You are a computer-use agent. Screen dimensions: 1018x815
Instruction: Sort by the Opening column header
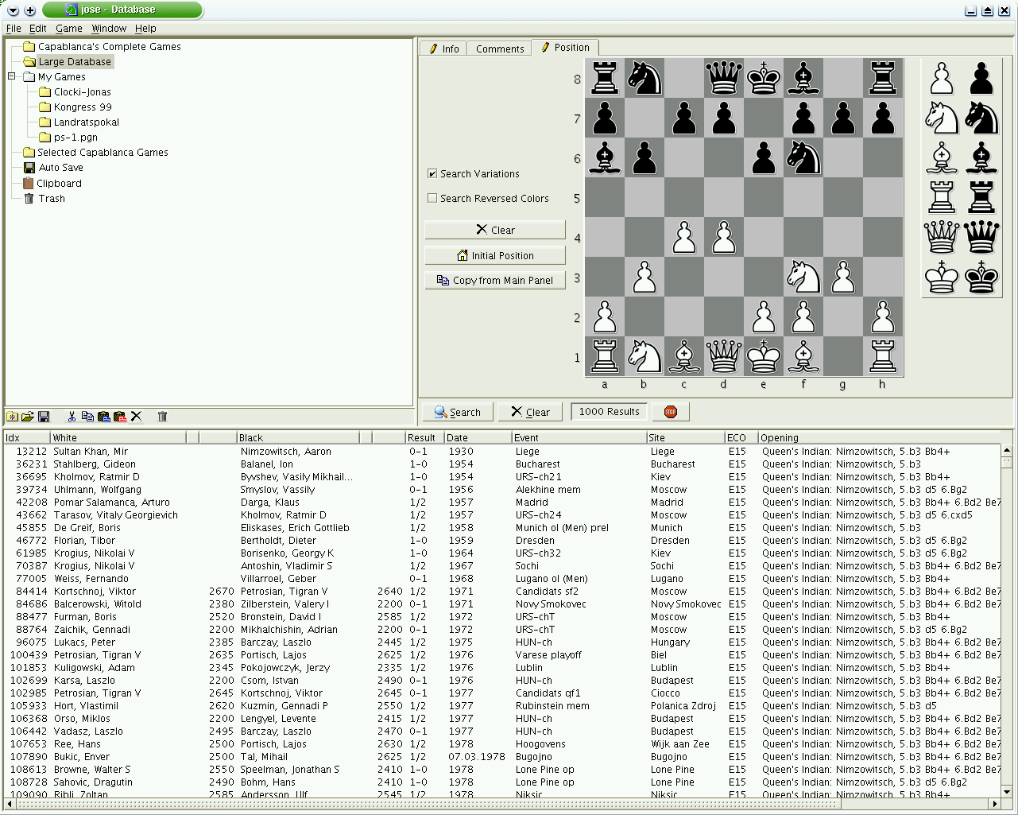878,437
